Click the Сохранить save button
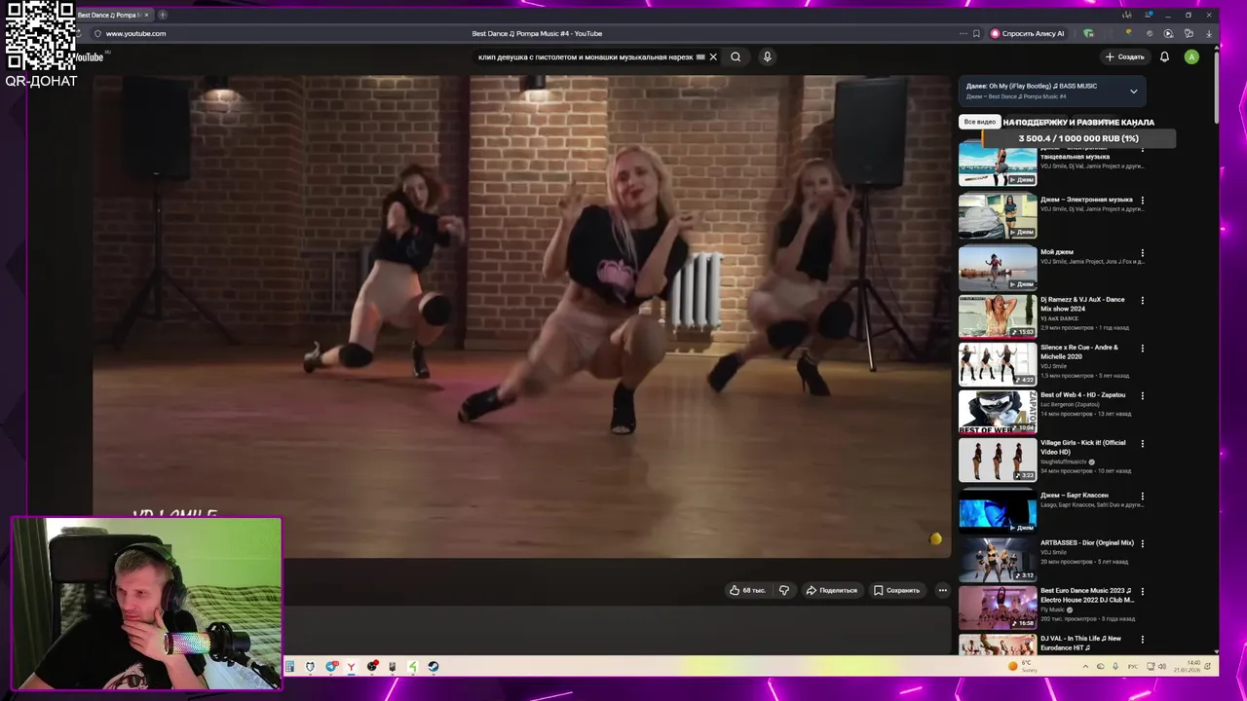The height and width of the screenshot is (701, 1247). 896,590
